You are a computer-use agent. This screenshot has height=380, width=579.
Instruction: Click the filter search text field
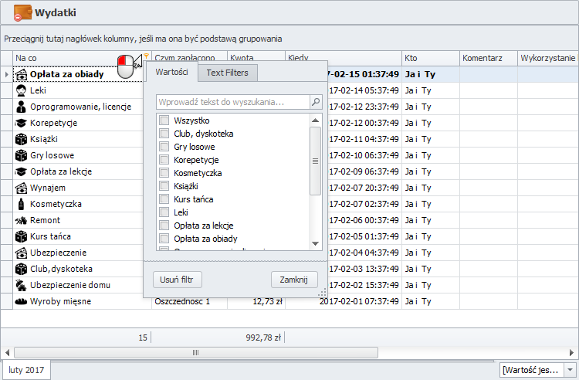[x=232, y=102]
